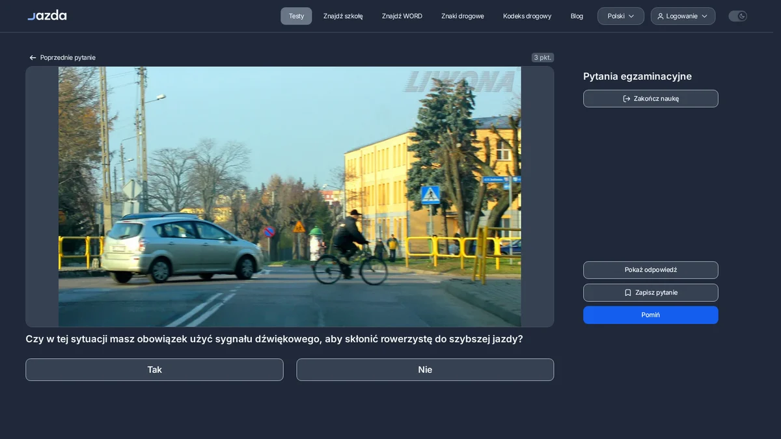Click the bookmark icon in Zapisz pytanie
Screen dimensions: 781x439
pyautogui.click(x=628, y=293)
